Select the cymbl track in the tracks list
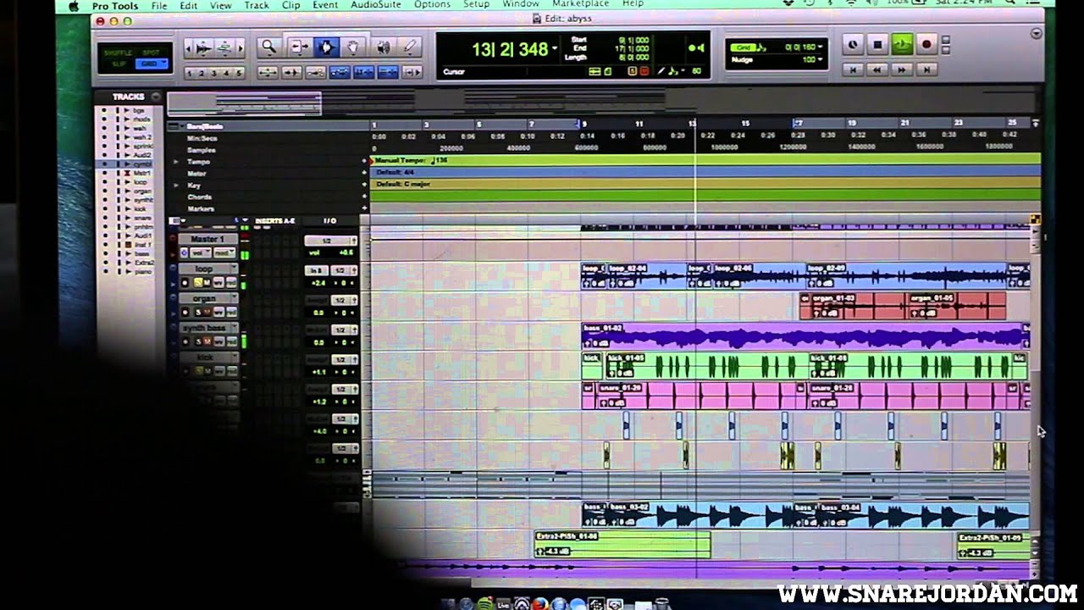 click(x=141, y=164)
